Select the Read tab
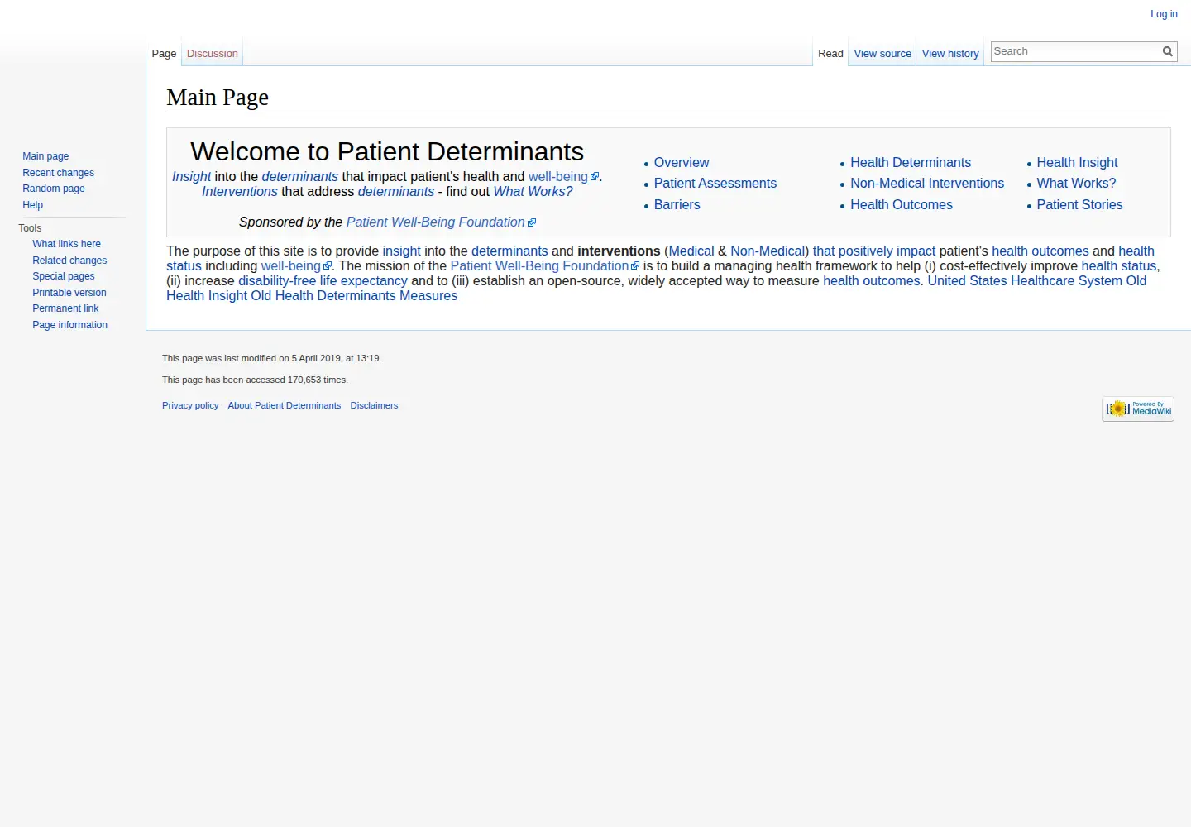This screenshot has width=1191, height=827. click(x=830, y=54)
